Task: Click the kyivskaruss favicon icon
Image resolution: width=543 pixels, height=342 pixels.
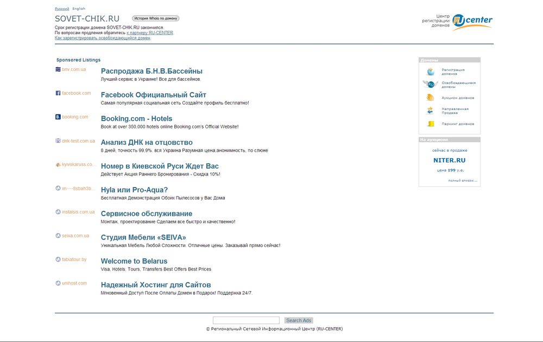Action: [x=58, y=164]
